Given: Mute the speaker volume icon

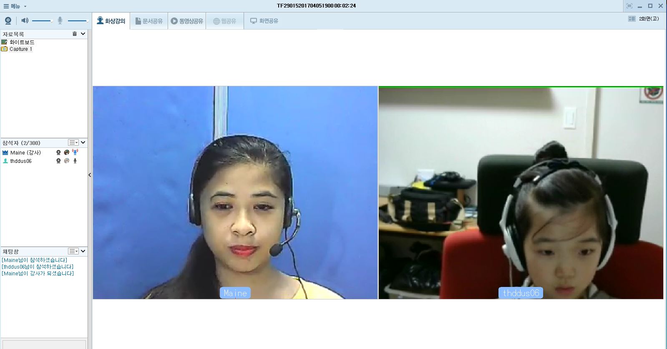Looking at the screenshot, I should tap(25, 20).
